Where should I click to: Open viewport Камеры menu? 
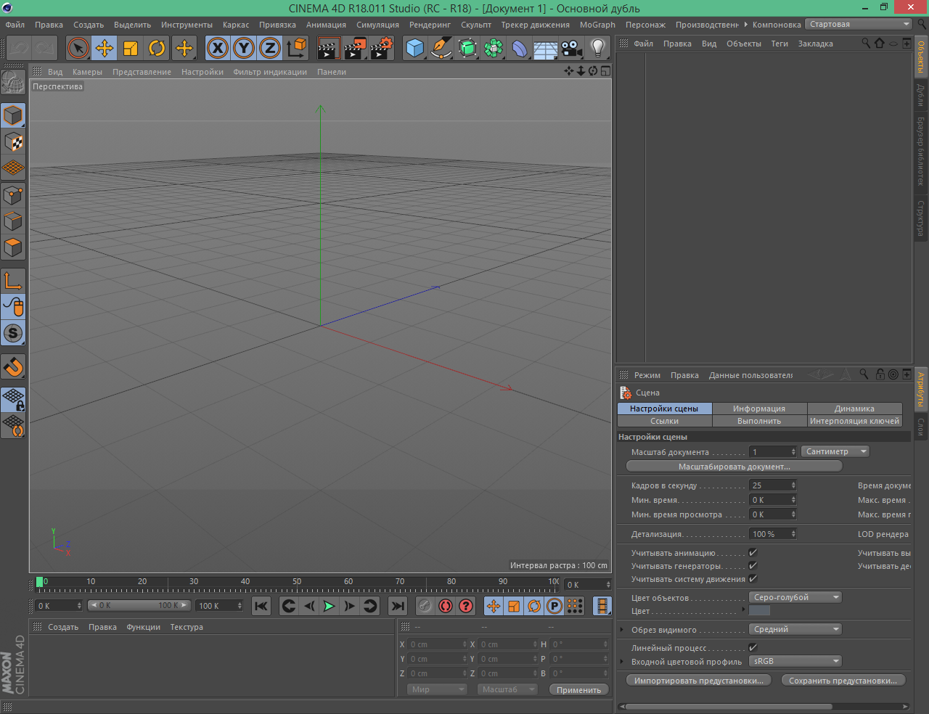click(87, 72)
